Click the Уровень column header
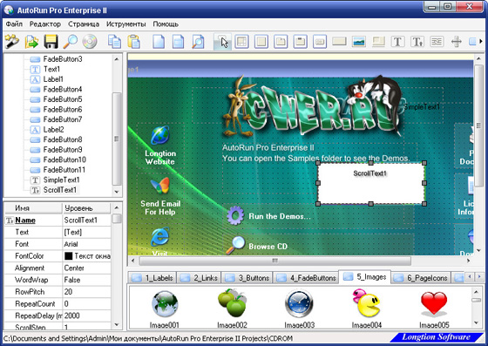Screen dimensions: 488x346 86,207
